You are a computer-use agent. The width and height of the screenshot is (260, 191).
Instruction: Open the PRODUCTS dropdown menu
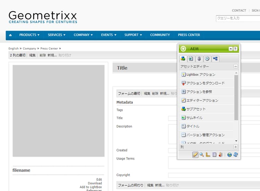29,35
